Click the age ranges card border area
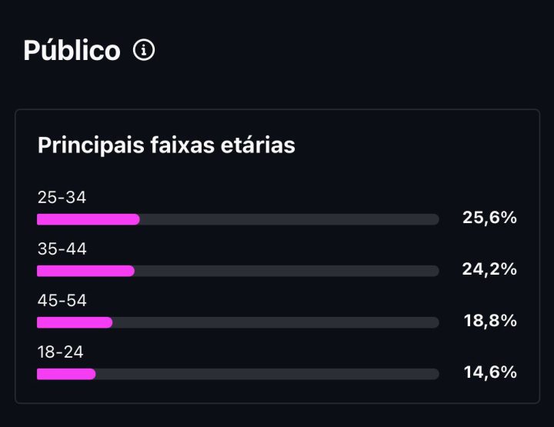554x427 pixels. click(277, 256)
